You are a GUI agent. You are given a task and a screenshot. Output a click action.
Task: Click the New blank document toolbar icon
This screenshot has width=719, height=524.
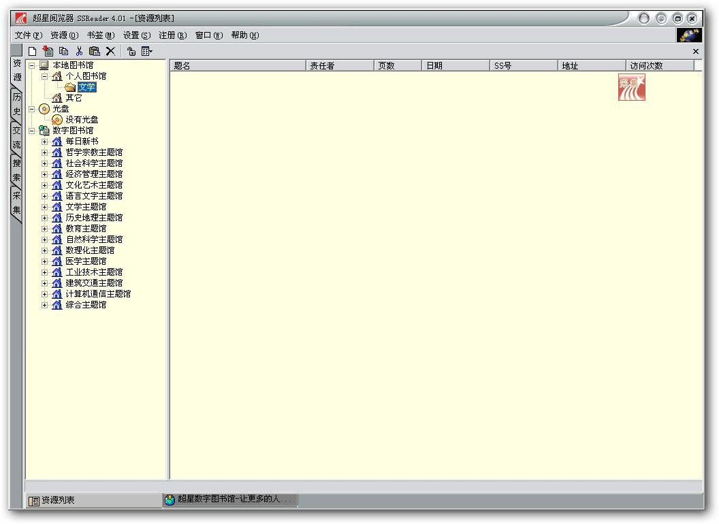click(32, 51)
